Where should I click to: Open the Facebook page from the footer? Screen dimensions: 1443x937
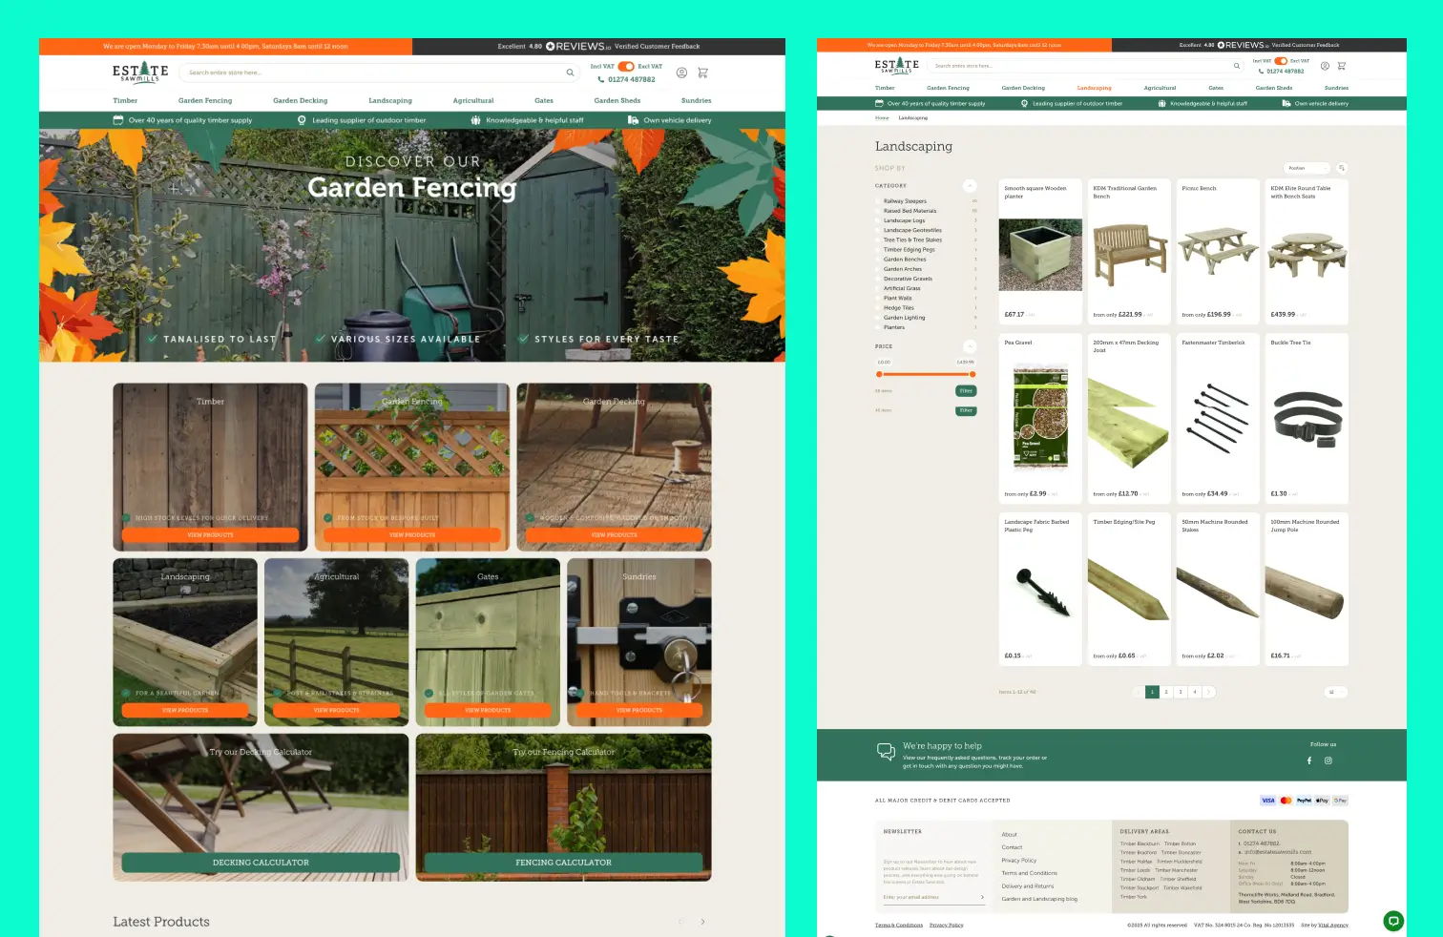click(x=1308, y=760)
